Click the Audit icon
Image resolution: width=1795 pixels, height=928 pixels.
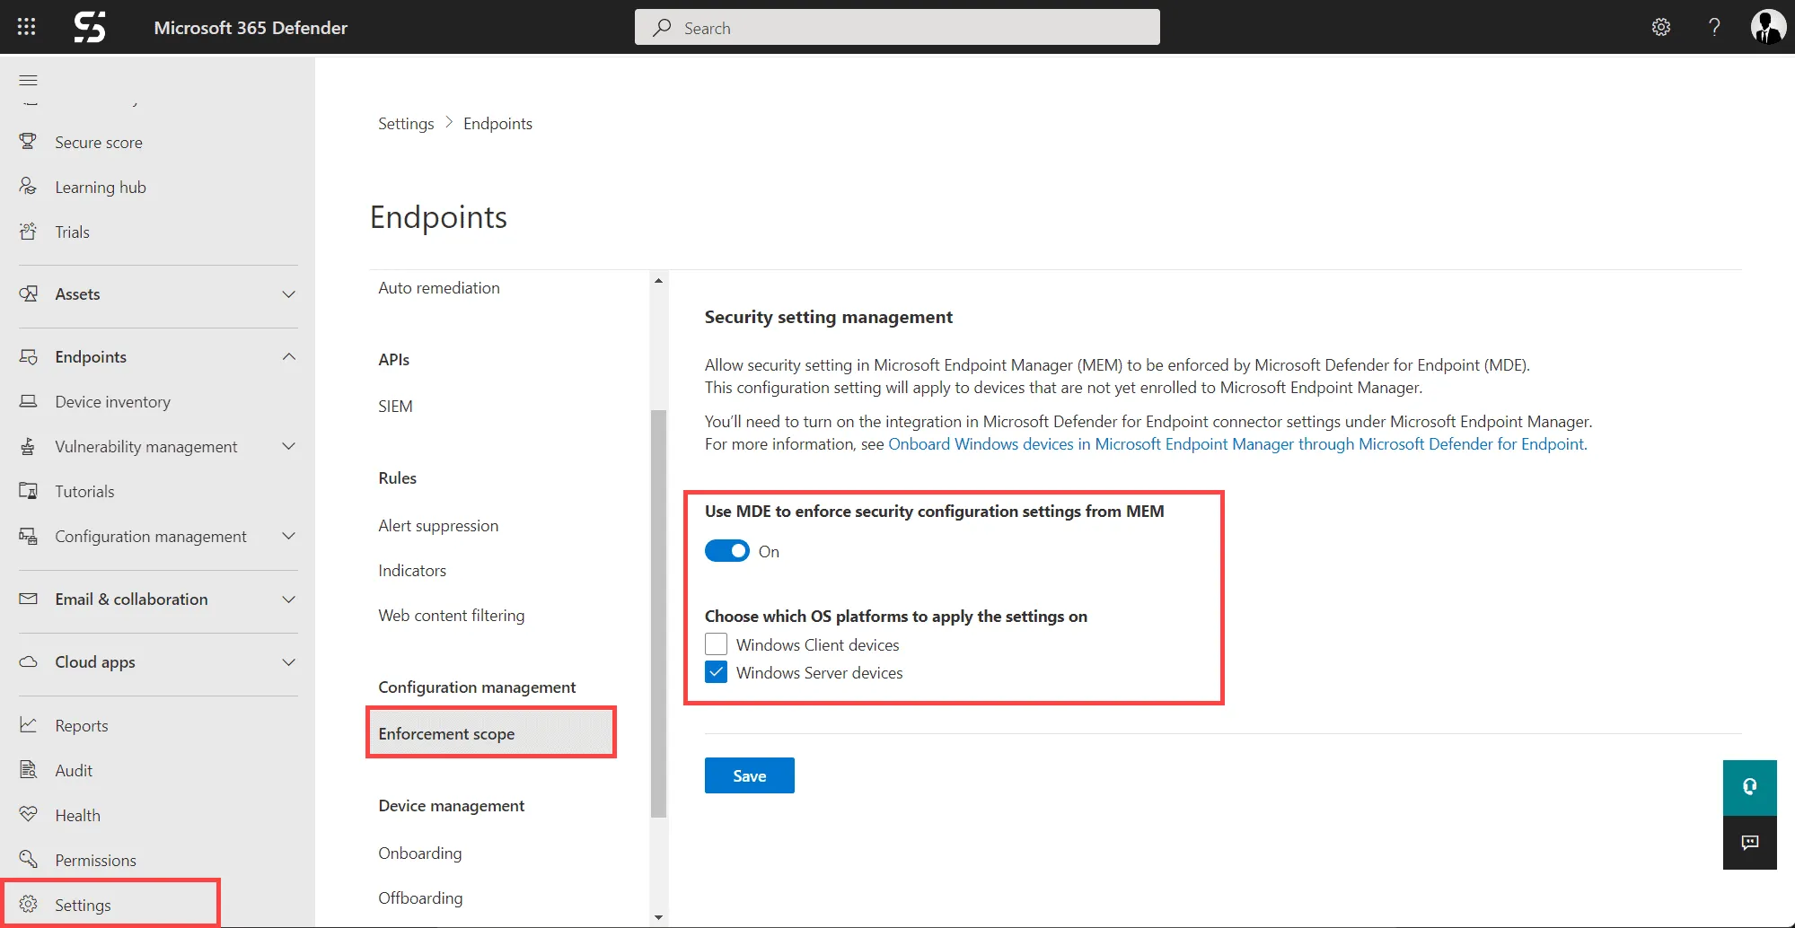point(29,770)
